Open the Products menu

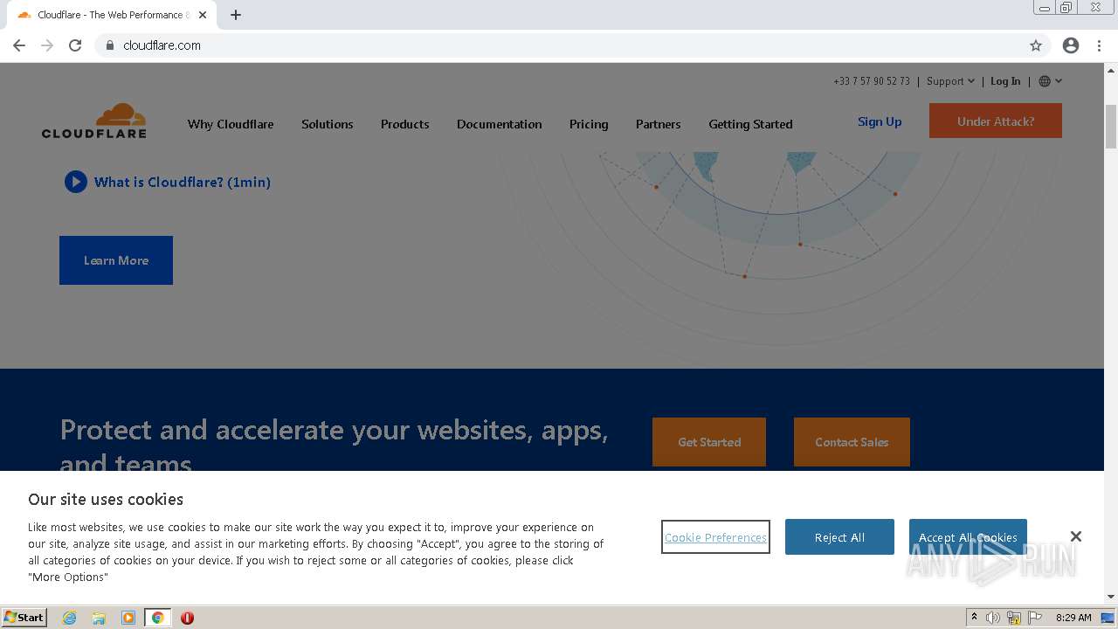[405, 124]
